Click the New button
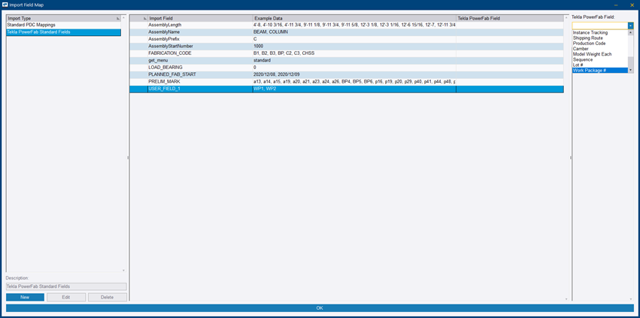The width and height of the screenshot is (640, 318). [x=25, y=297]
